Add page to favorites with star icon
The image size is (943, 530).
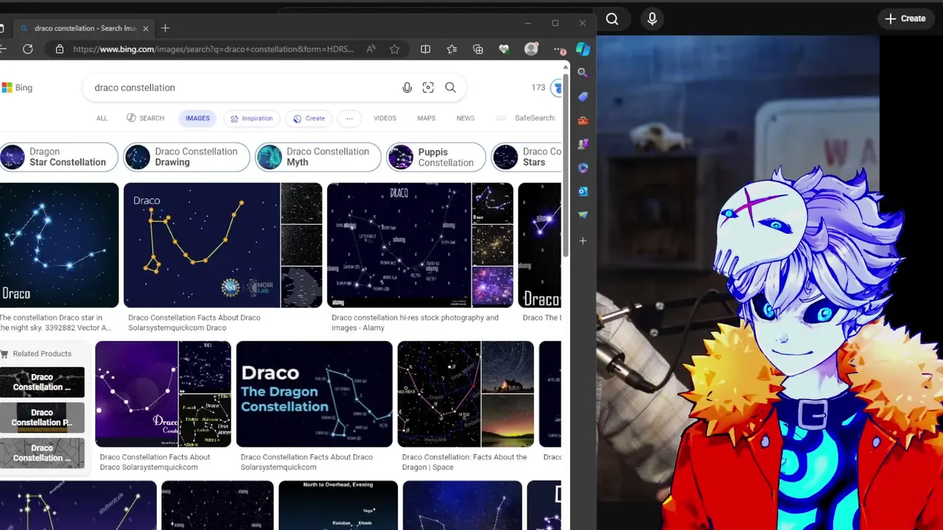(x=395, y=49)
